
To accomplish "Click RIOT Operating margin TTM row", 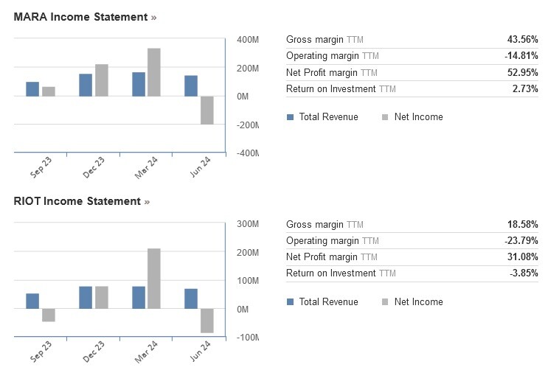I will pos(412,241).
